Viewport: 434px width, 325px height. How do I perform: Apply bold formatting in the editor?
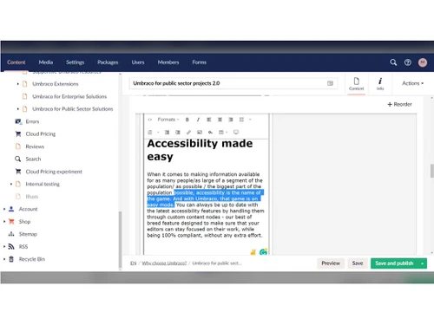(x=187, y=120)
